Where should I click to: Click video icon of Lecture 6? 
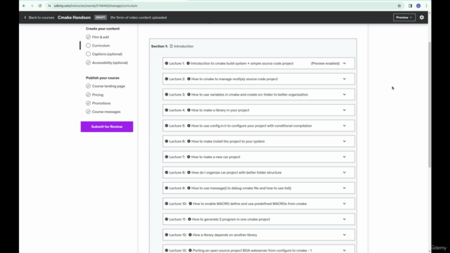[x=189, y=141]
